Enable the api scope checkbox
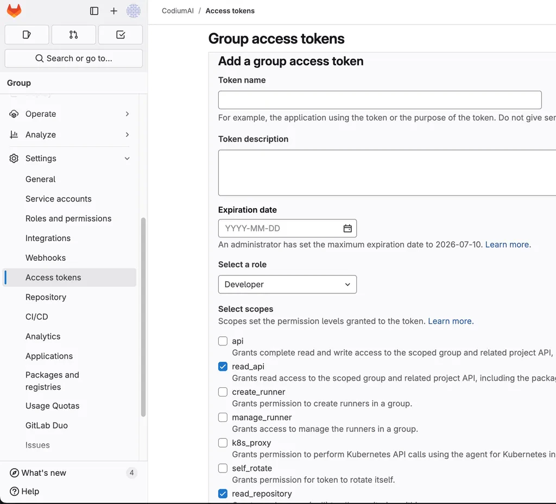This screenshot has height=504, width=556. click(223, 341)
